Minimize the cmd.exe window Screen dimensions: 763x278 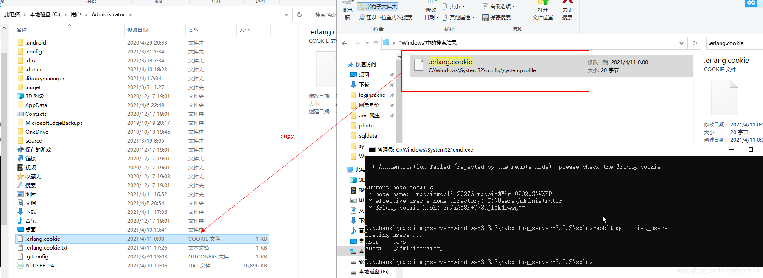coord(732,149)
